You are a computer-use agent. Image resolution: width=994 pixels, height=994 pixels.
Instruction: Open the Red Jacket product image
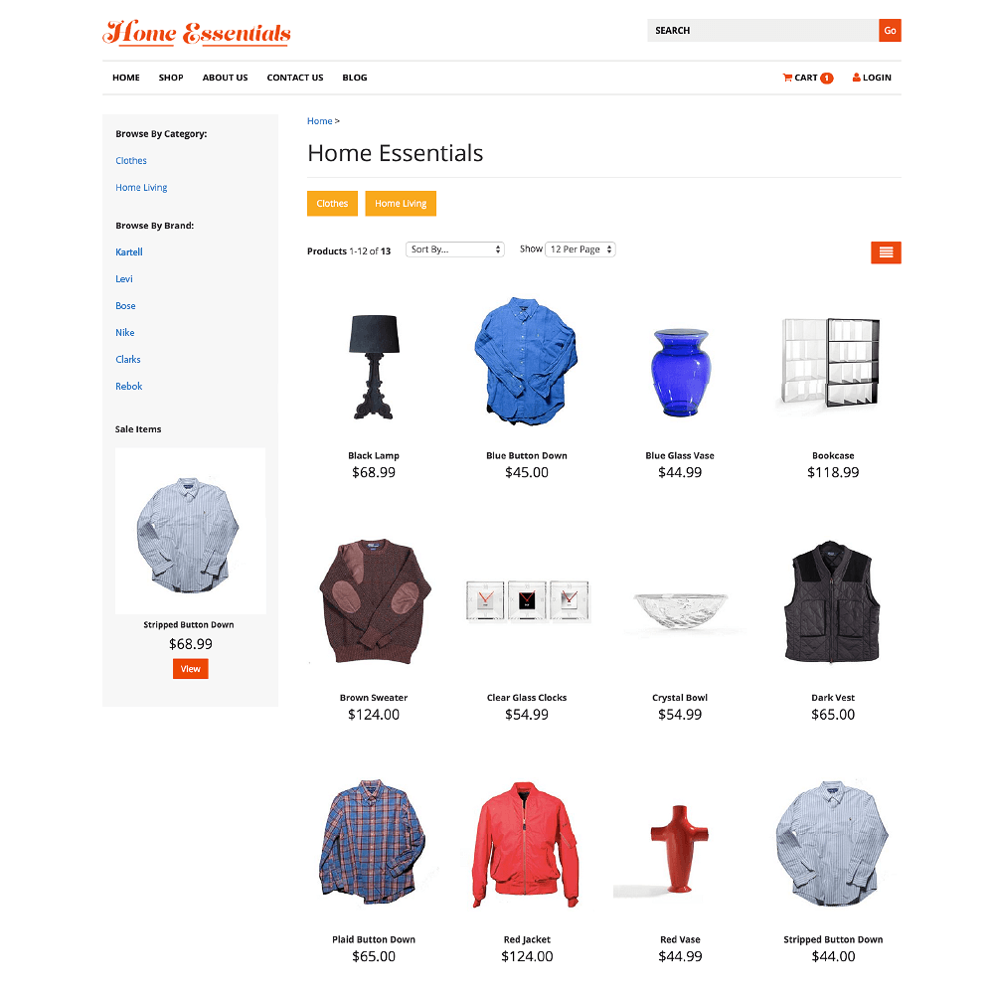point(526,844)
